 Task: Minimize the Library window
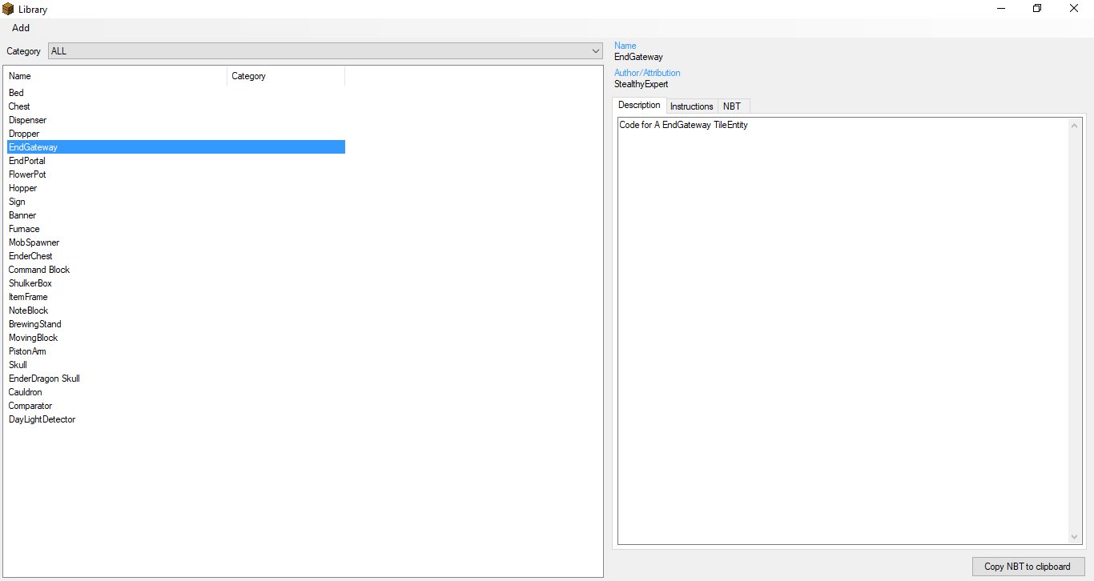point(1001,9)
